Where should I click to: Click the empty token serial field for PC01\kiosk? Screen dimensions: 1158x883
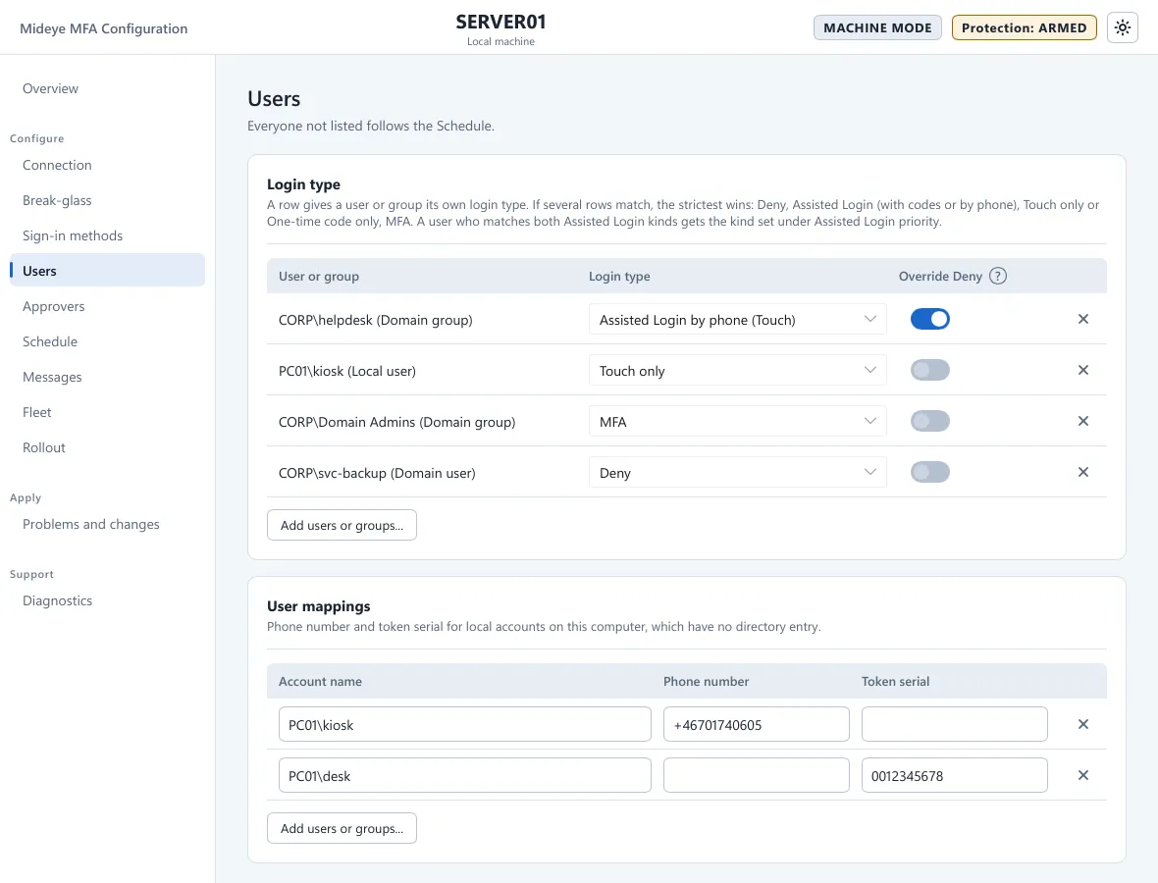[x=954, y=724]
